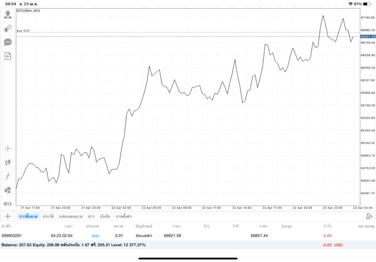Viewport: 376px width, 262px height.
Task: Open the chat messages icon
Action: (x=8, y=42)
